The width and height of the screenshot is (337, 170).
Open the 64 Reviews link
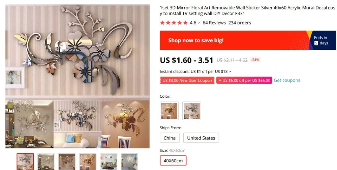pyautogui.click(x=214, y=23)
